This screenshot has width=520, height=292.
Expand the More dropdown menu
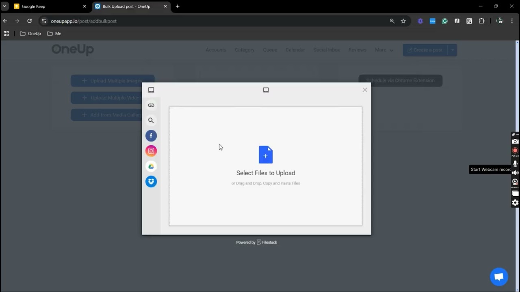(x=384, y=50)
